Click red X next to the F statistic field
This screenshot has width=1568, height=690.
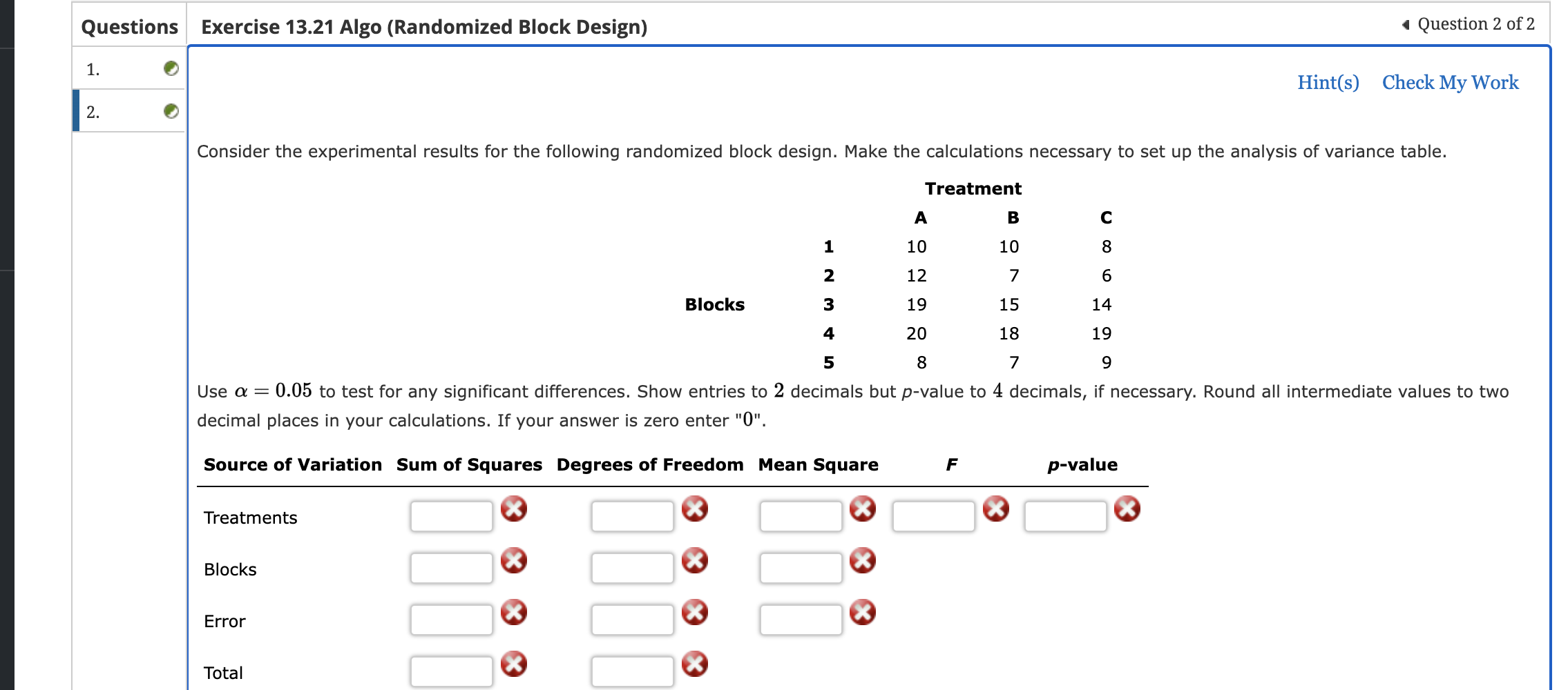click(x=995, y=509)
